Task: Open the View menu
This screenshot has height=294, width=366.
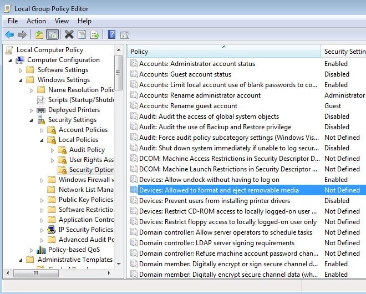Action: 62,21
